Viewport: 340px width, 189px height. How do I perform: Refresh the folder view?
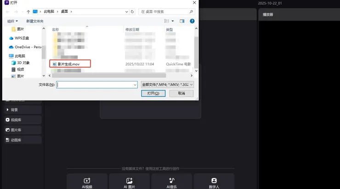point(132,11)
